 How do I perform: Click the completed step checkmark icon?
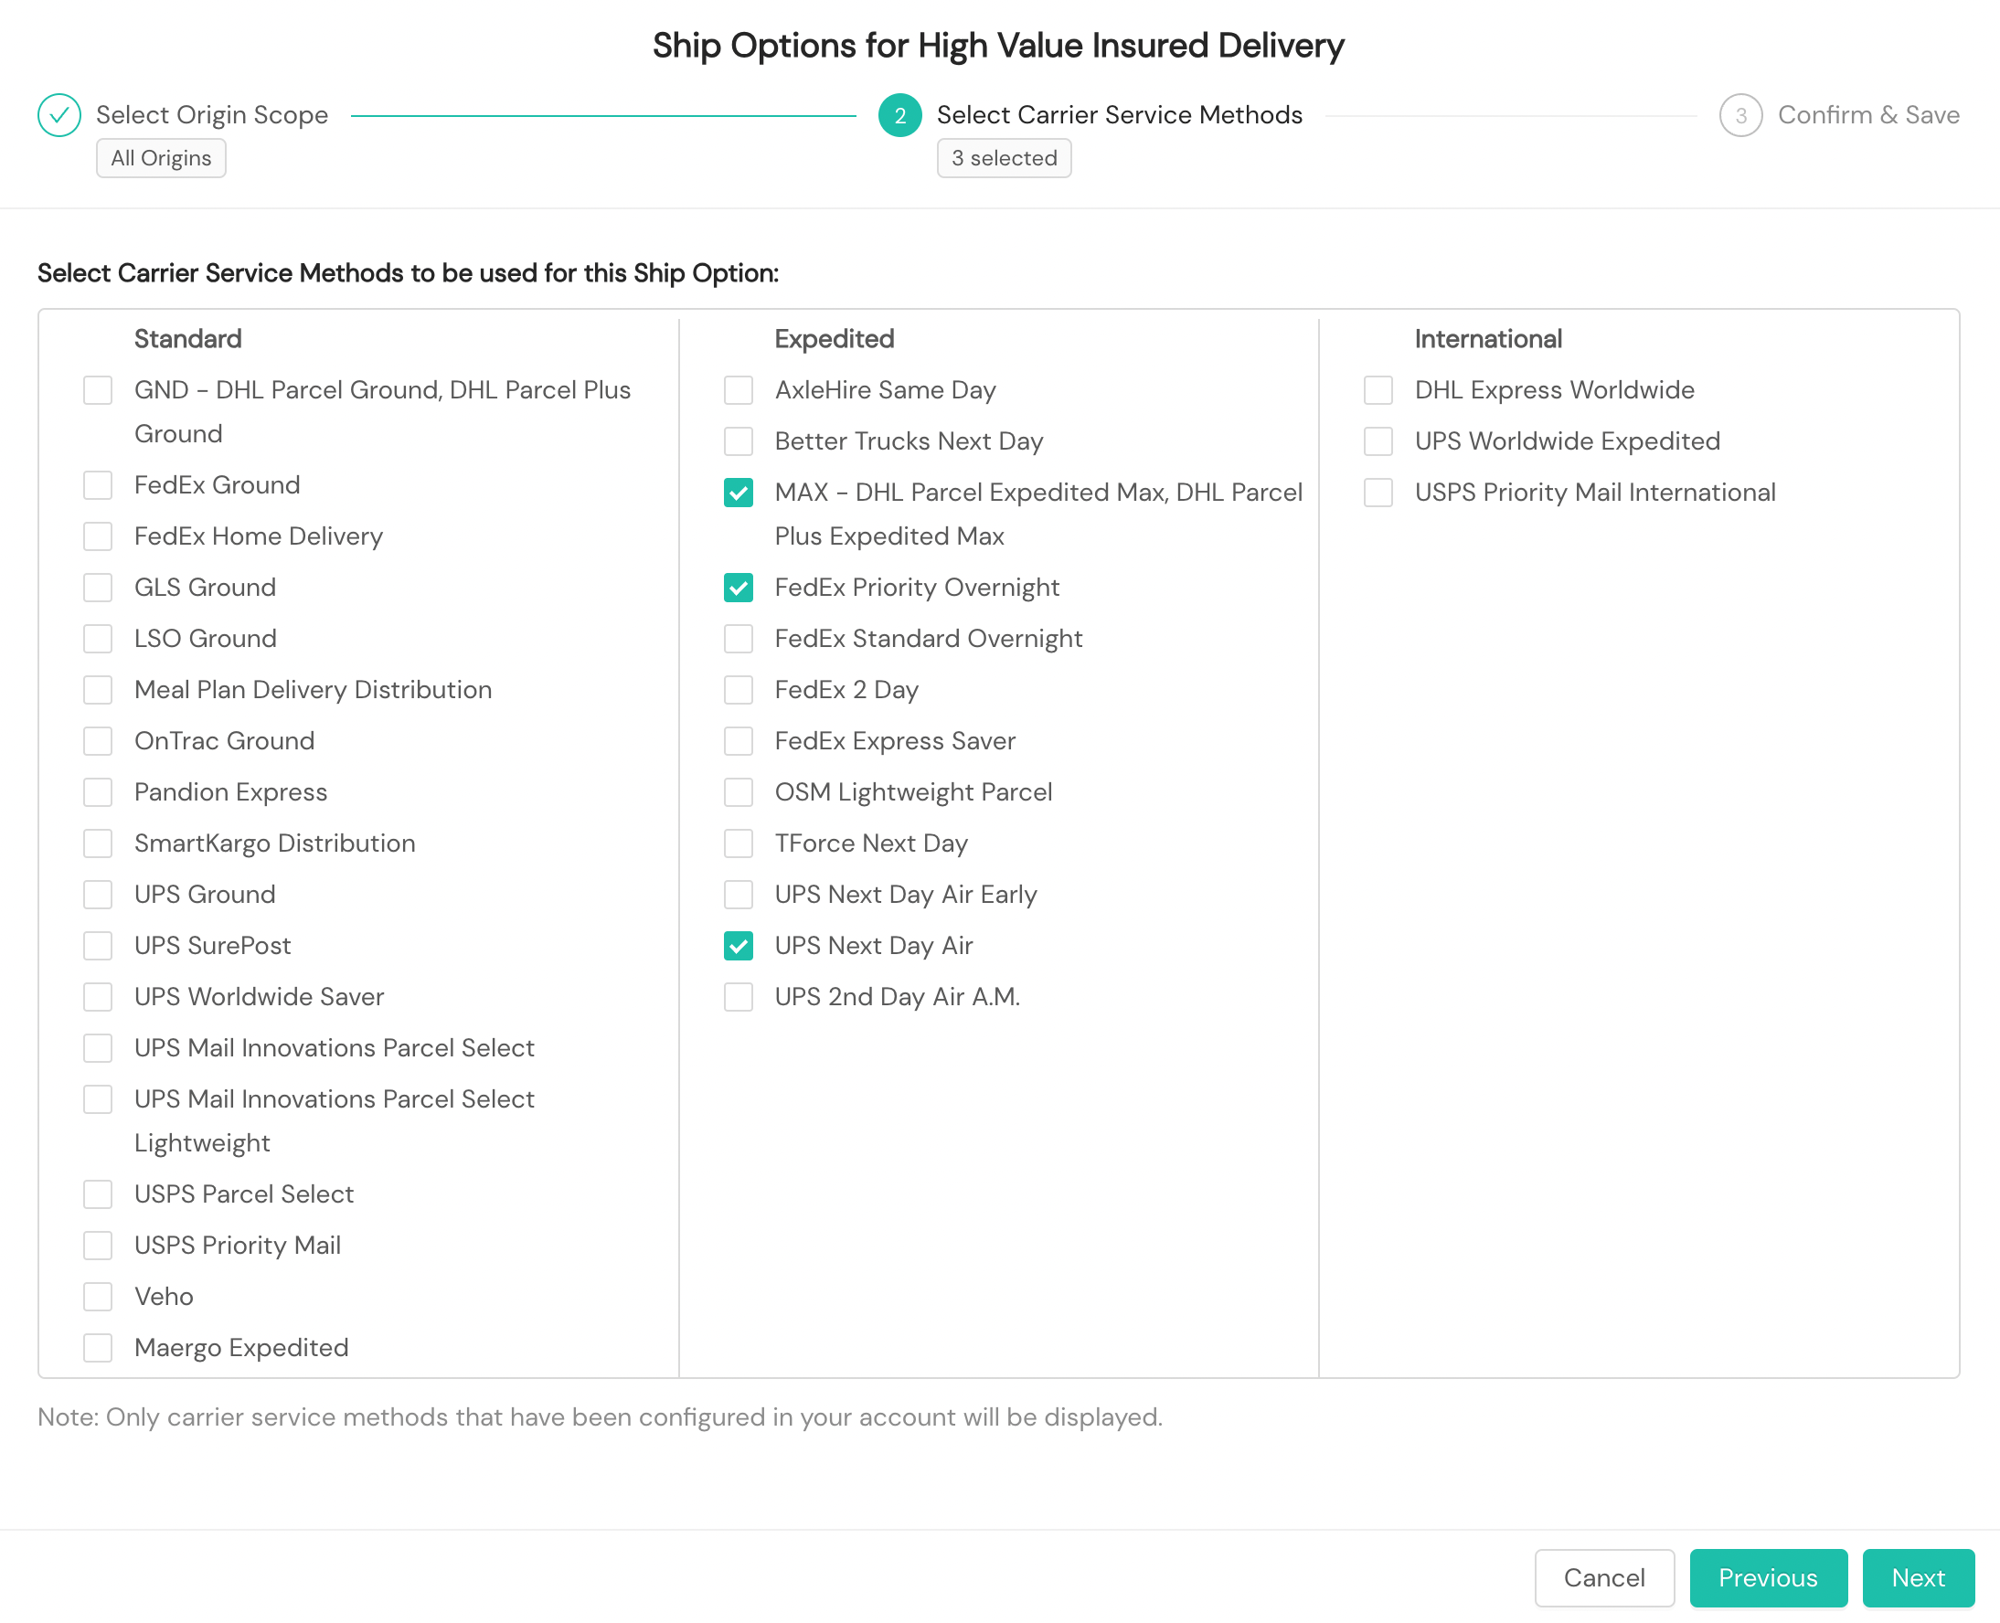[59, 115]
